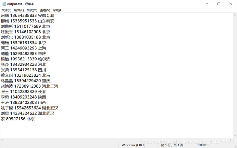The image size is (237, 148).
Task: Click the line 刘鲁彬 15110177689 北京
Action: pyautogui.click(x=25, y=26)
